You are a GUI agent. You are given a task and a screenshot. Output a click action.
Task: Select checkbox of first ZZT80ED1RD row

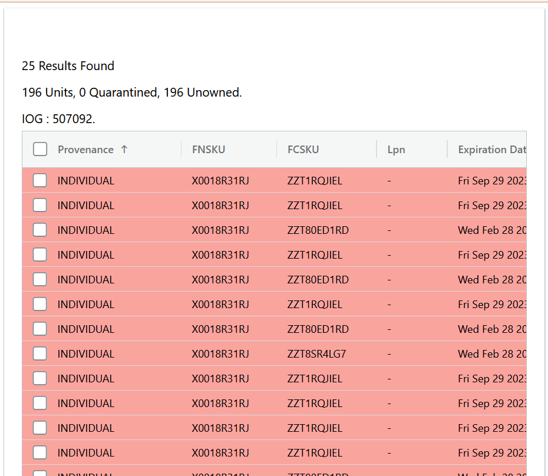point(40,230)
